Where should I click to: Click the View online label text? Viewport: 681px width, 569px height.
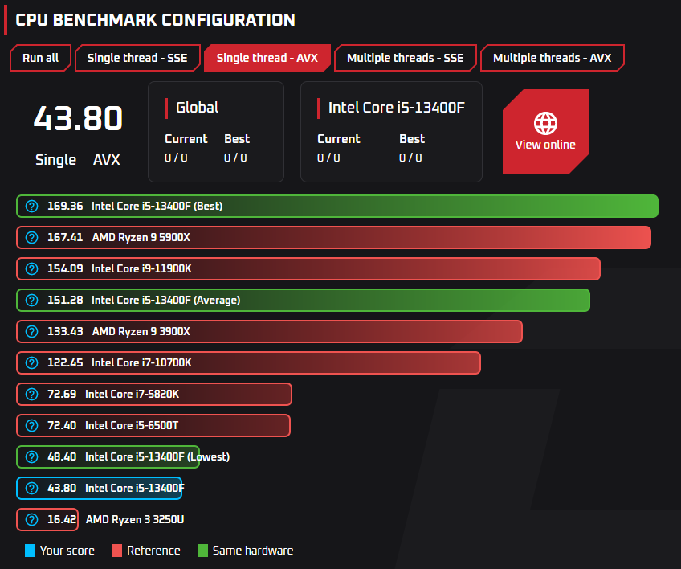click(545, 145)
